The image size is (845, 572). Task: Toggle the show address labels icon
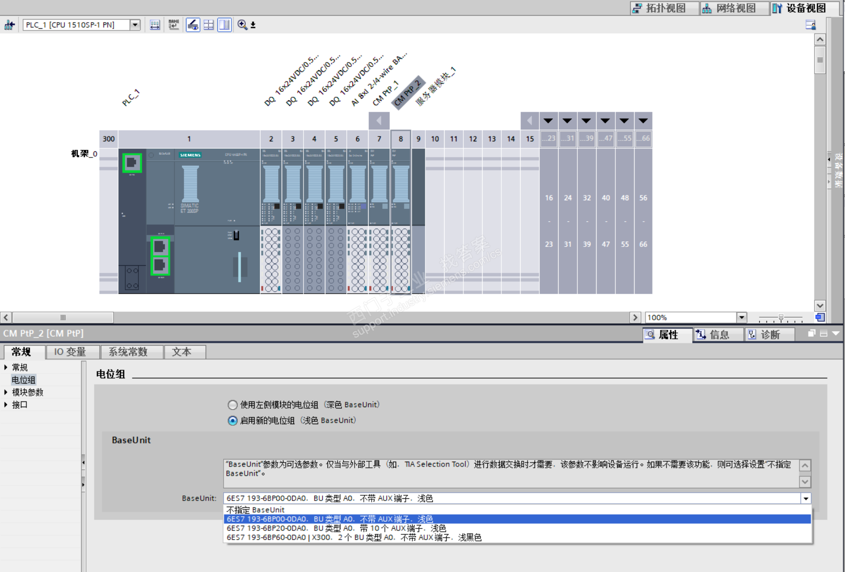pyautogui.click(x=193, y=25)
